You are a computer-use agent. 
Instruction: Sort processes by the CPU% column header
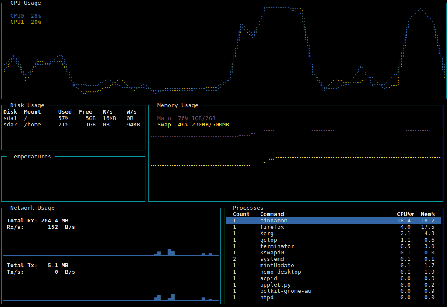(405, 214)
